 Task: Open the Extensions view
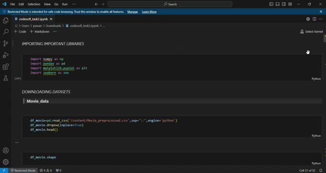click(x=6, y=67)
